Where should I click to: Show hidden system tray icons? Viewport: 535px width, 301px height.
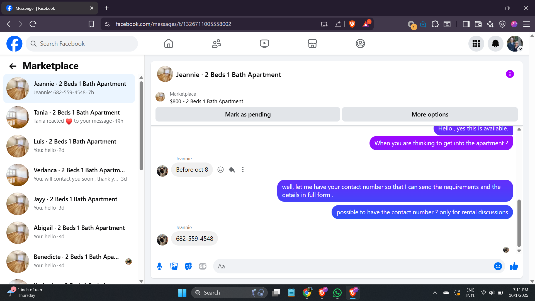tap(435, 293)
